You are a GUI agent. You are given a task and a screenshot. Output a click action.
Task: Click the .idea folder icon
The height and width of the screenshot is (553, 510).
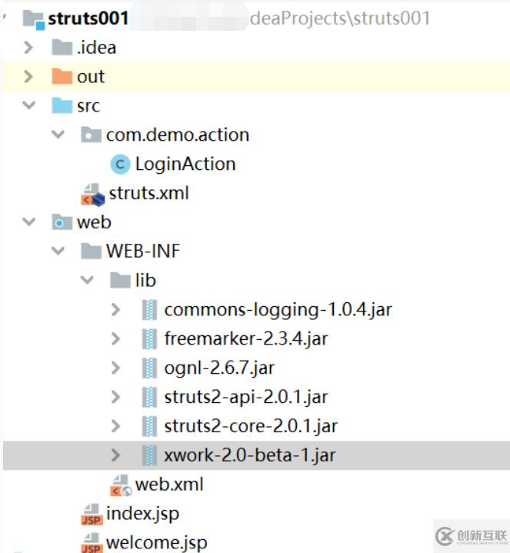point(62,48)
